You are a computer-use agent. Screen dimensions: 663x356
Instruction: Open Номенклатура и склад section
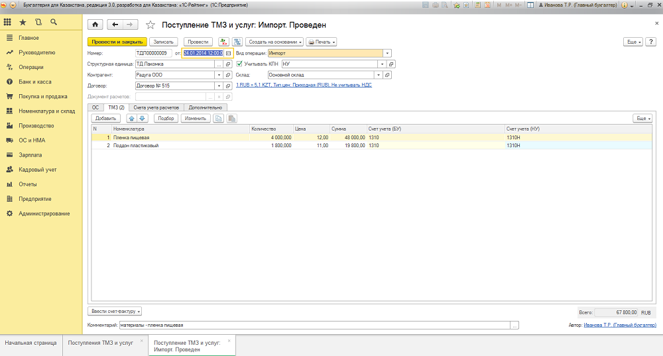pos(46,111)
